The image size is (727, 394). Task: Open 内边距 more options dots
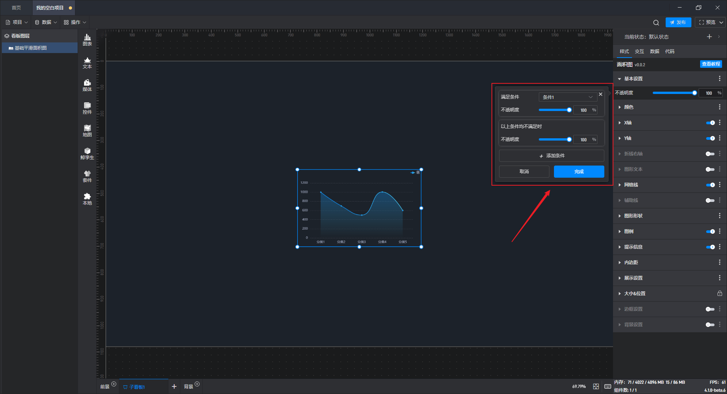coord(719,262)
